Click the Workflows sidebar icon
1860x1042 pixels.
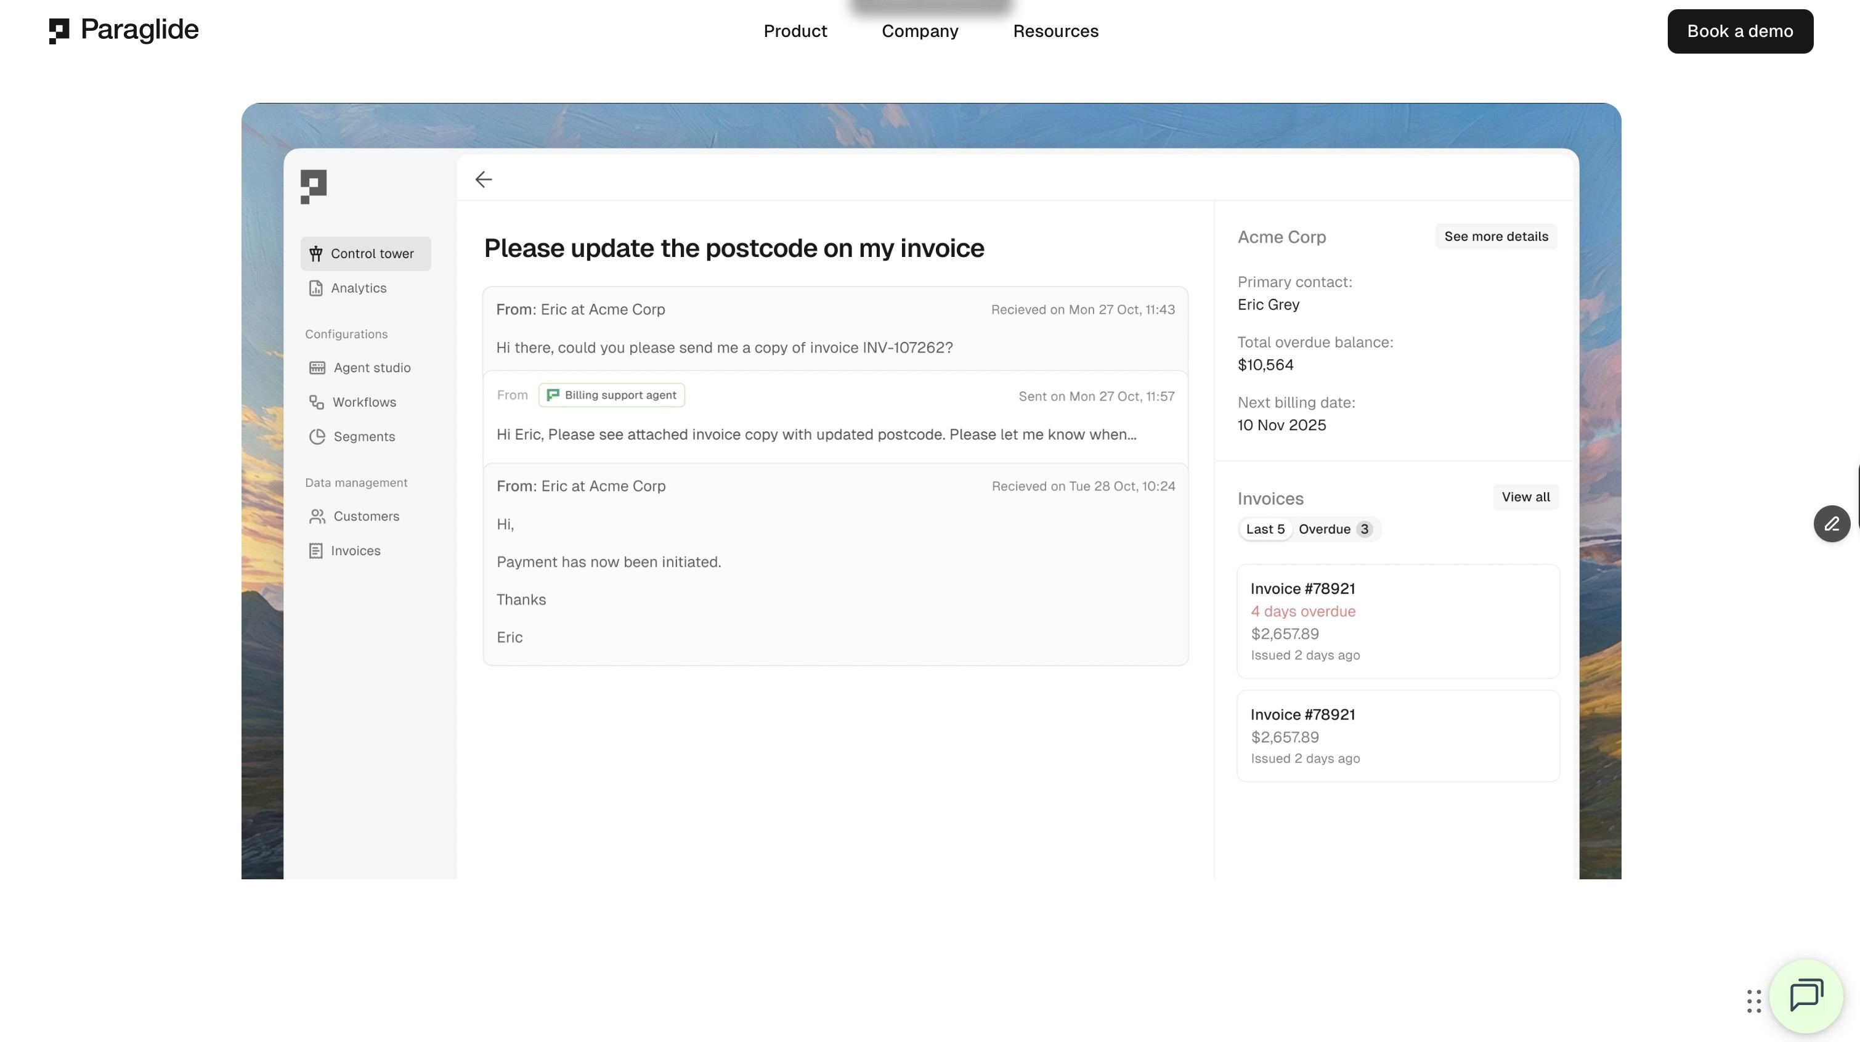coord(316,402)
